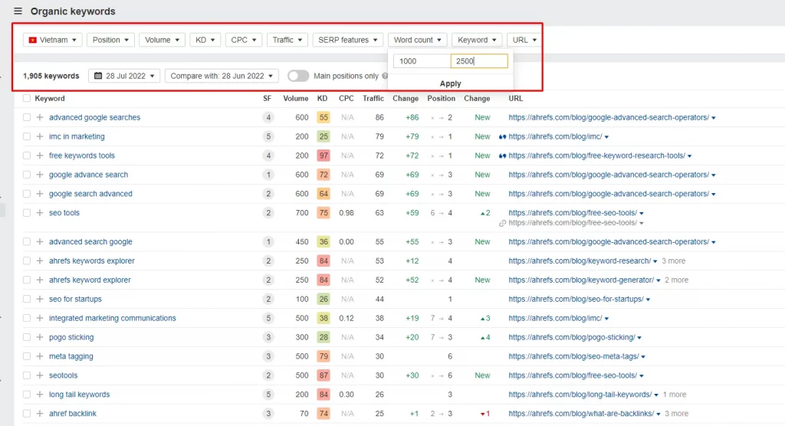The width and height of the screenshot is (785, 426).
Task: Expand the KD filter dropdown
Action: [205, 40]
